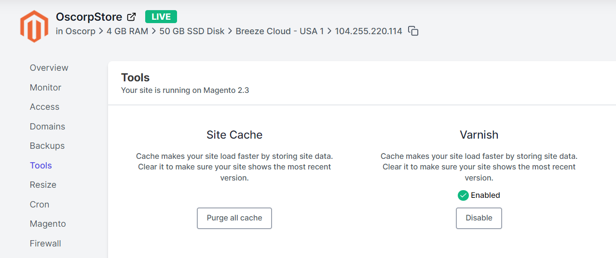Open the Resize page
Image resolution: width=616 pixels, height=258 pixels.
pyautogui.click(x=43, y=185)
